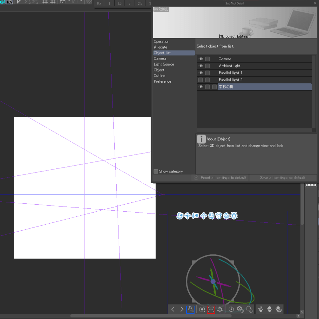
Task: Open the material preset hand icon
Action: (261, 309)
